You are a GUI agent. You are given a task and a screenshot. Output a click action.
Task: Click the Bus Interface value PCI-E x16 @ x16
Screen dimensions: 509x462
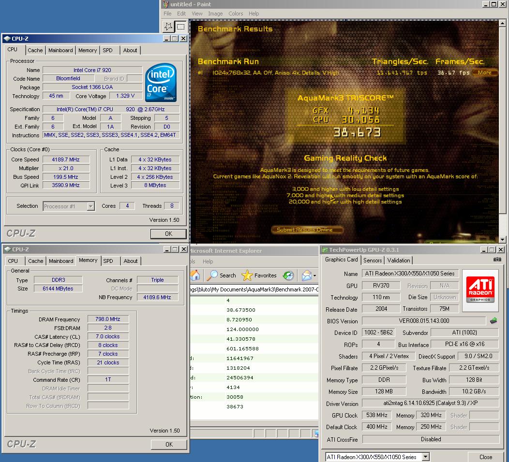point(464,344)
